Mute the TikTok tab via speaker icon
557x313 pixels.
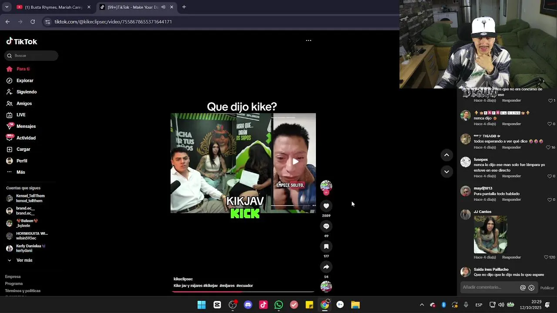[x=163, y=7]
